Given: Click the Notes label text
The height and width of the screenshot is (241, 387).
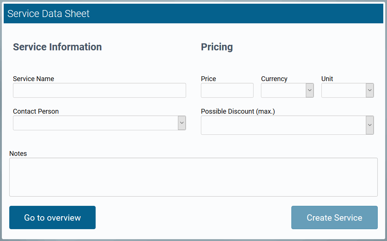Looking at the screenshot, I should [18, 154].
